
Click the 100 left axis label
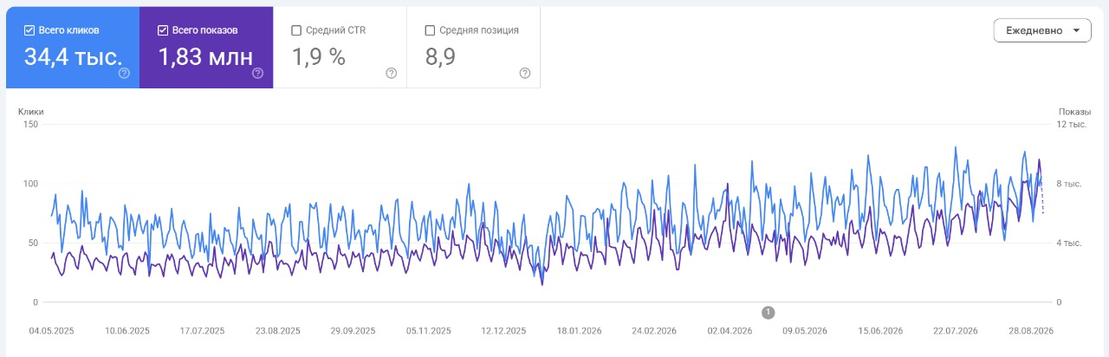(x=30, y=184)
